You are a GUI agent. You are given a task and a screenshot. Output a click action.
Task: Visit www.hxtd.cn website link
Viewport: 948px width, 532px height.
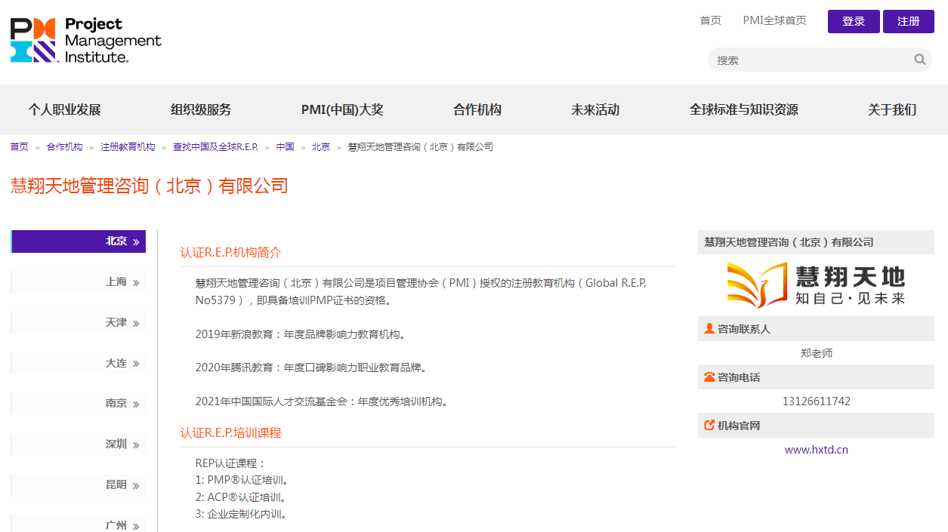816,449
